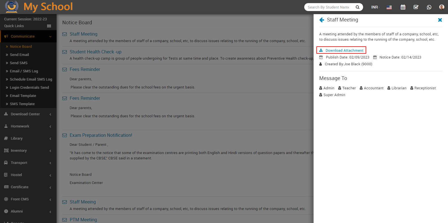Click the WhatsApp icon in header
This screenshot has height=223, width=448.
click(429, 7)
